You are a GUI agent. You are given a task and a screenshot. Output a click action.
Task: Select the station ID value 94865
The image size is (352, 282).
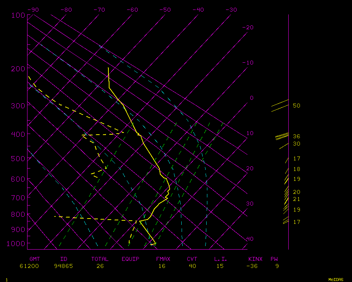tap(64, 266)
